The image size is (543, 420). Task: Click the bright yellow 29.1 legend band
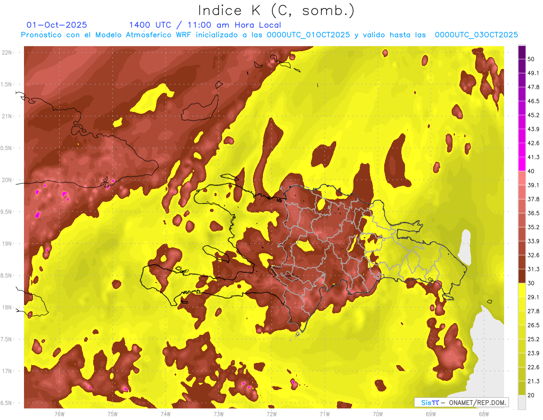pos(522,290)
